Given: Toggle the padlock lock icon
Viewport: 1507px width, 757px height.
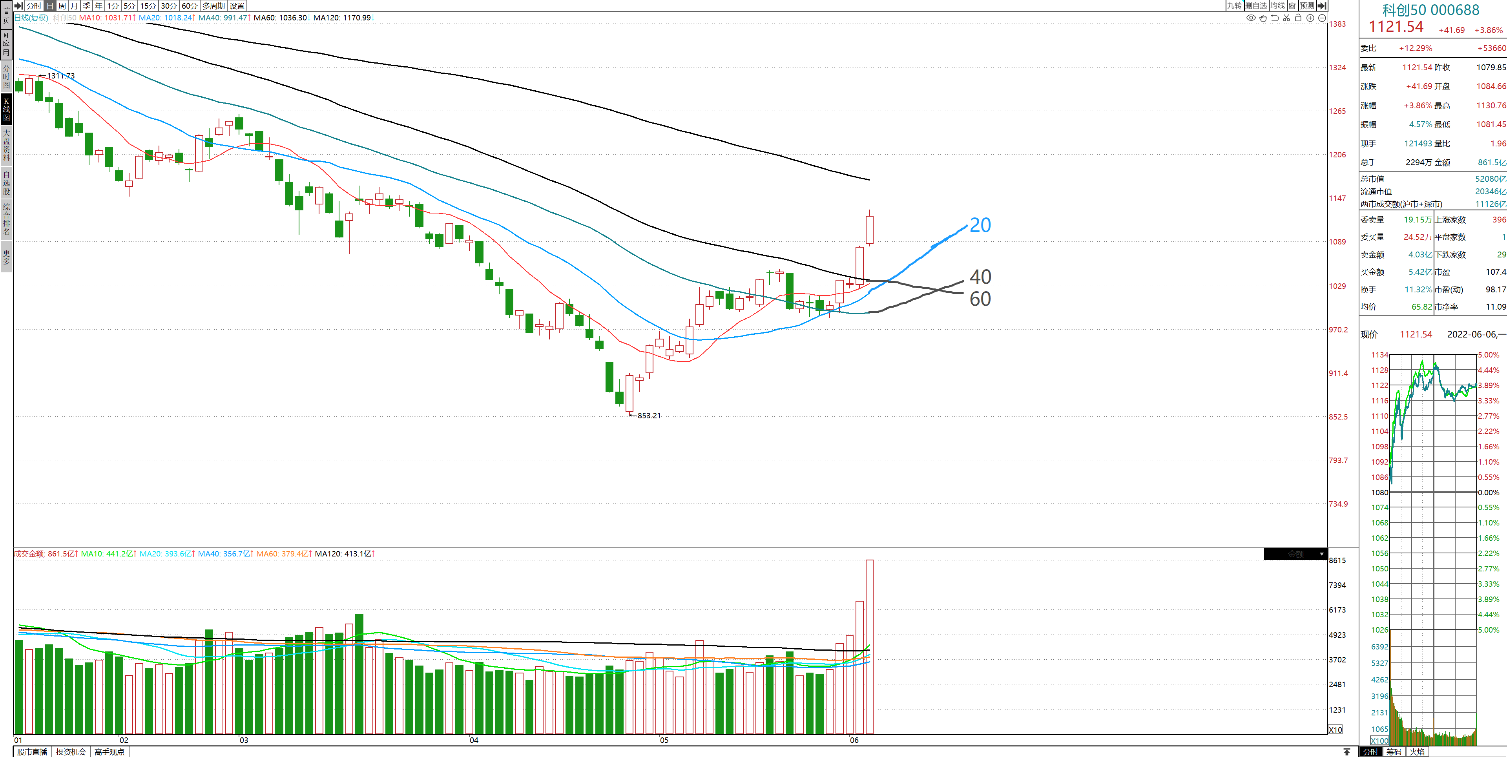Looking at the screenshot, I should 1298,18.
